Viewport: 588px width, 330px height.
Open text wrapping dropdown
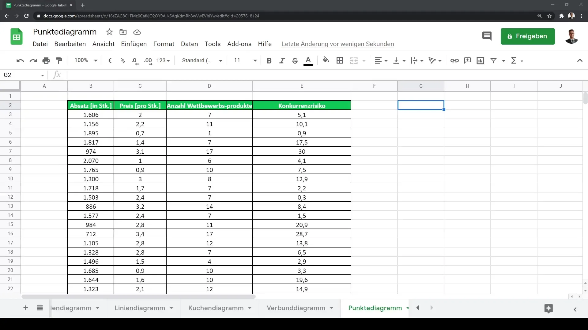(417, 61)
